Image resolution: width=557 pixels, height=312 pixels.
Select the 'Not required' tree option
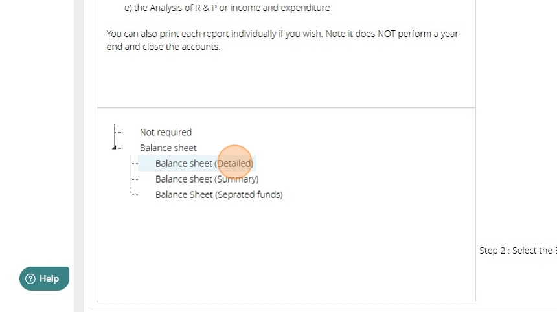coord(165,132)
